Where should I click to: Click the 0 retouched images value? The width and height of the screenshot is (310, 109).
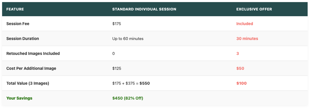tap(114, 54)
